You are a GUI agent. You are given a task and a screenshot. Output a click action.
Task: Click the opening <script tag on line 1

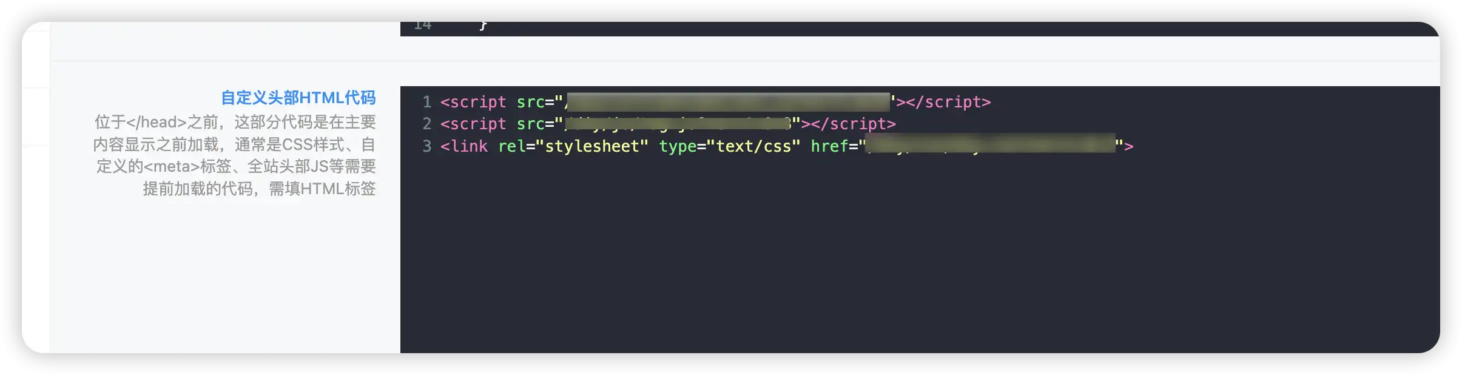tap(473, 102)
